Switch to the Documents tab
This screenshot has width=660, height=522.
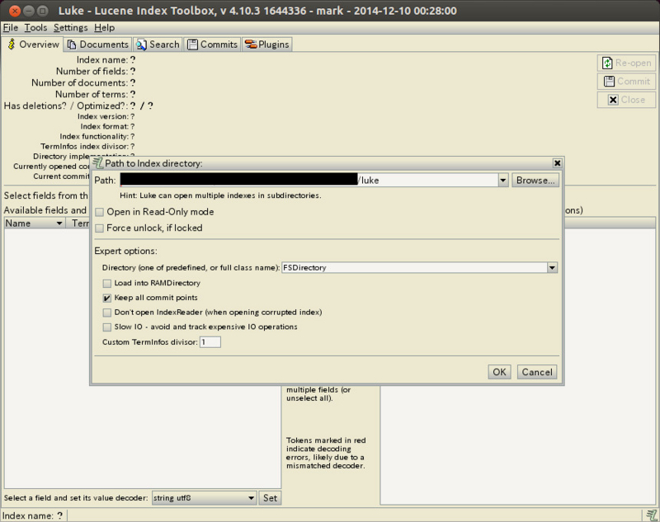click(97, 45)
